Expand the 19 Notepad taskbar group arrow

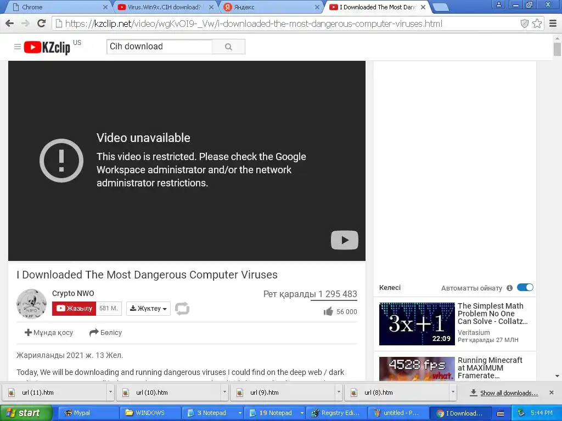click(302, 413)
